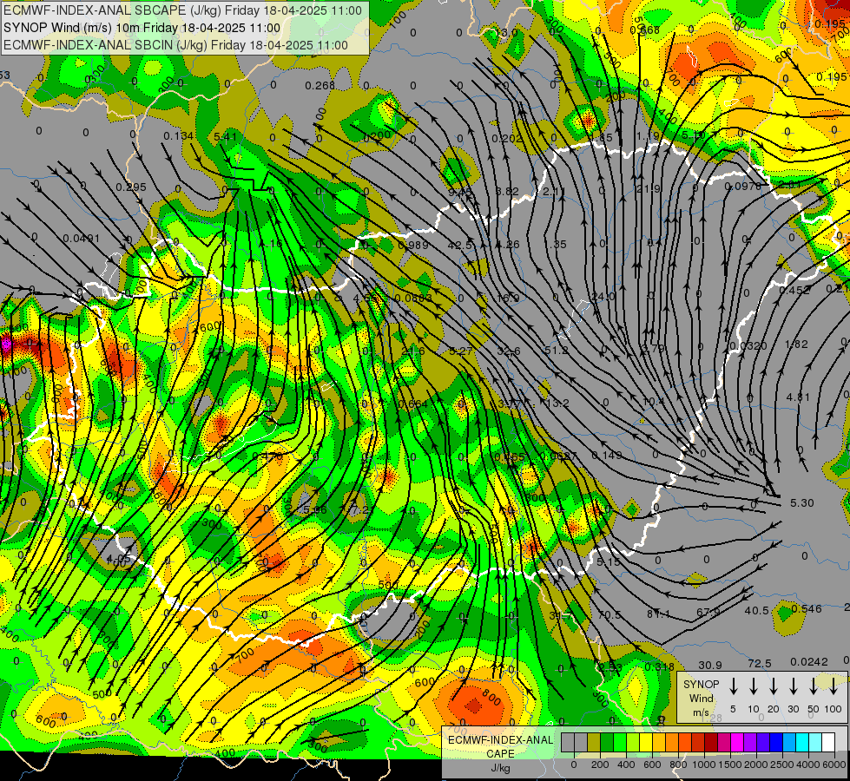The width and height of the screenshot is (850, 781).
Task: Click the 10 m/s wind arrow symbol
Action: 753,686
